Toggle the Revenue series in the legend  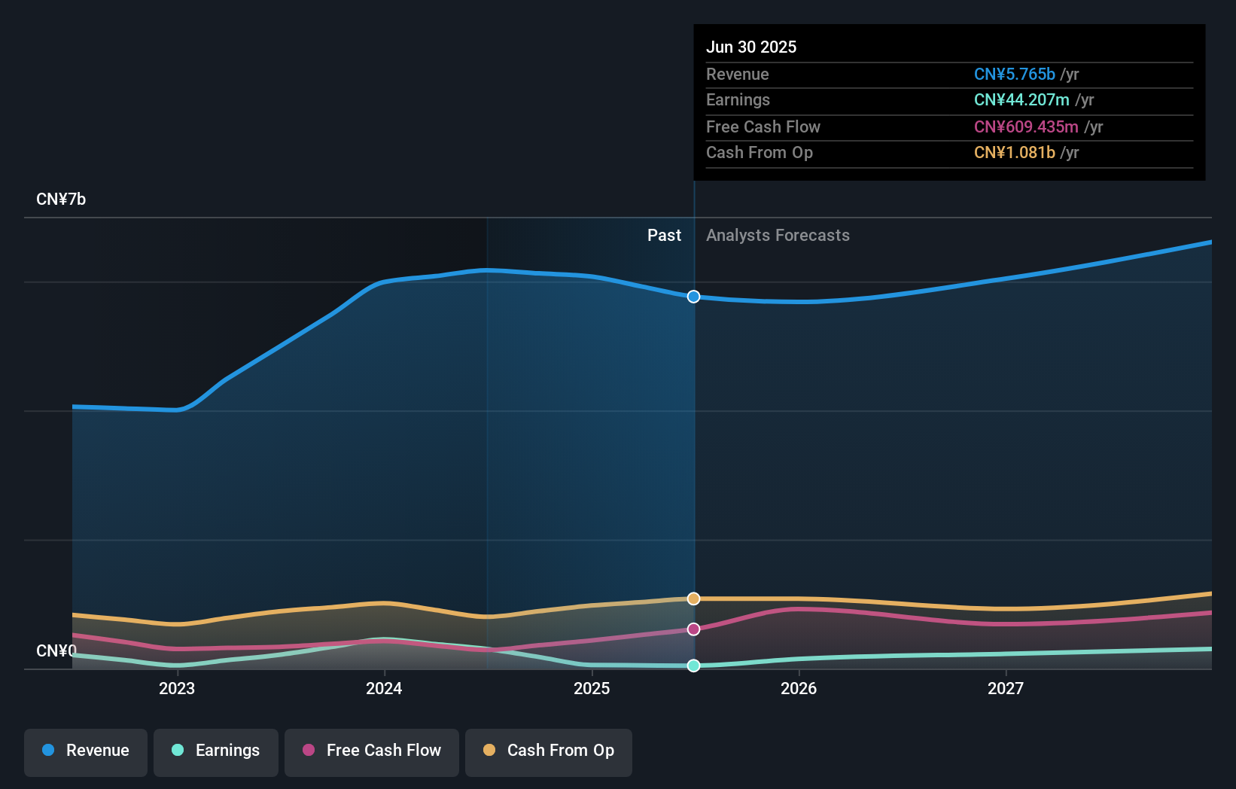85,752
